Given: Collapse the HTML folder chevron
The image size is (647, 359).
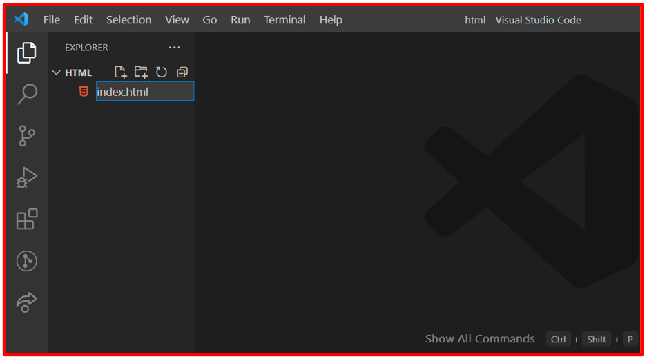Looking at the screenshot, I should [x=56, y=72].
